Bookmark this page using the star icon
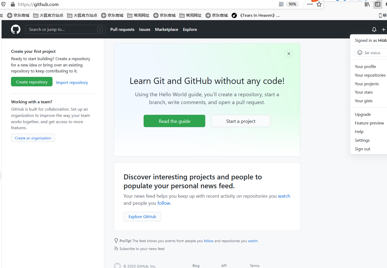This screenshot has height=268, width=387. [x=319, y=4]
